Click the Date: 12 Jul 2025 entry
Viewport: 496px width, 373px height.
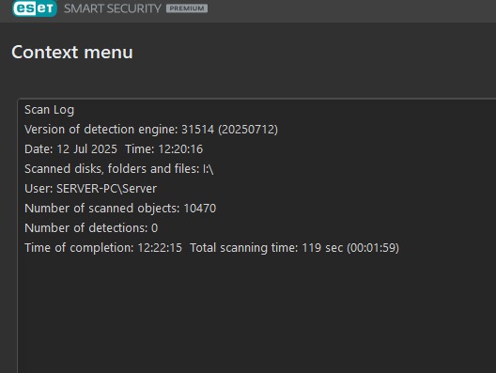70,149
